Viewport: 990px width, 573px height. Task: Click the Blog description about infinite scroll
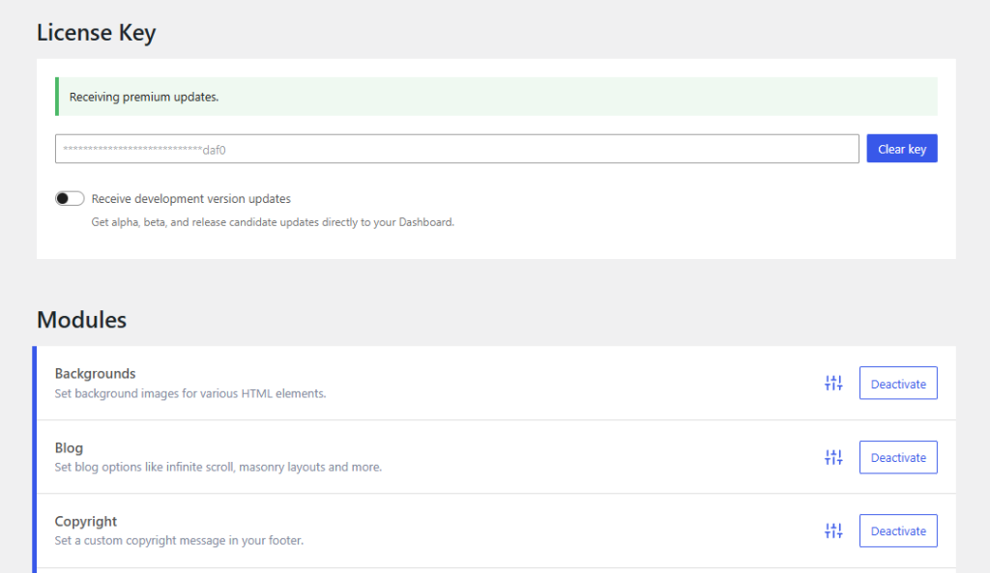point(218,467)
